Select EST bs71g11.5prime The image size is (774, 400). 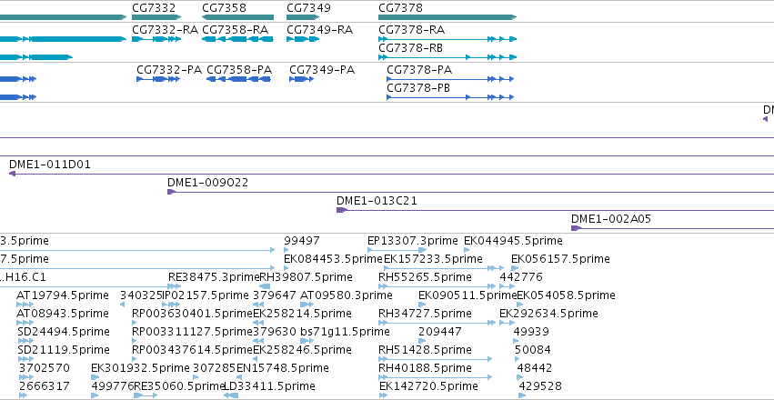345,332
